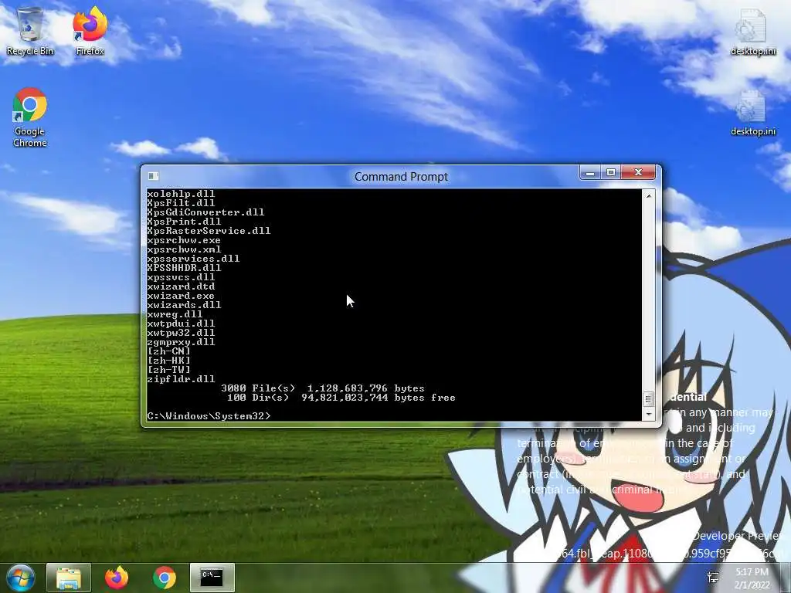Click the xpsrchvw.xml line
The image size is (791, 593).
click(184, 249)
